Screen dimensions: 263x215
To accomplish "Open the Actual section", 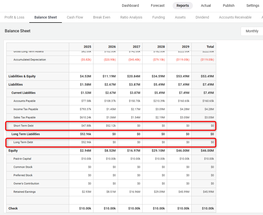I will [x=206, y=6].
